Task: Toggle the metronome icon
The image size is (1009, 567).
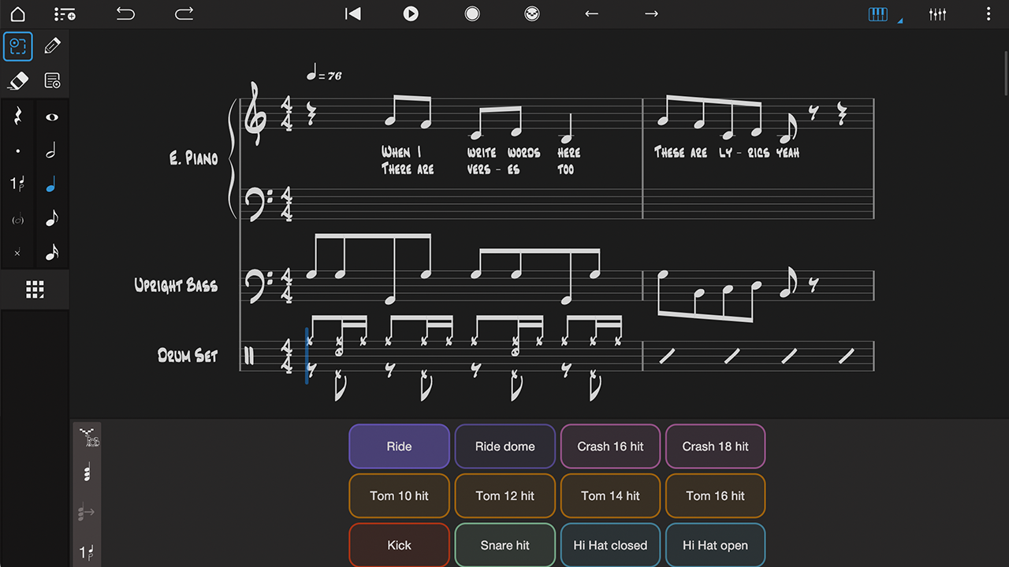Action: (532, 13)
